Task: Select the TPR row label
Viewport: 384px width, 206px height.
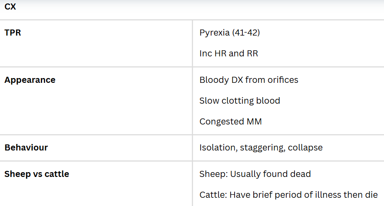Action: (13, 33)
